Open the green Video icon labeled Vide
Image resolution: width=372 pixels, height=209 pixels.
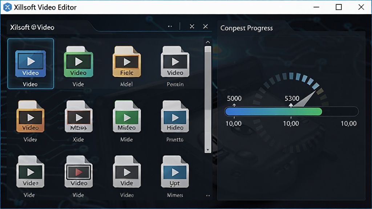(x=78, y=62)
